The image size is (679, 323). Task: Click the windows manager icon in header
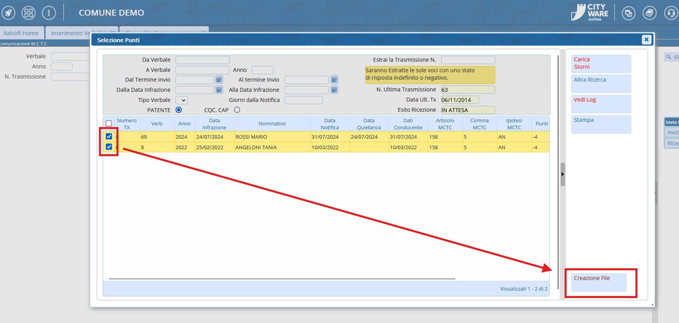(x=628, y=13)
